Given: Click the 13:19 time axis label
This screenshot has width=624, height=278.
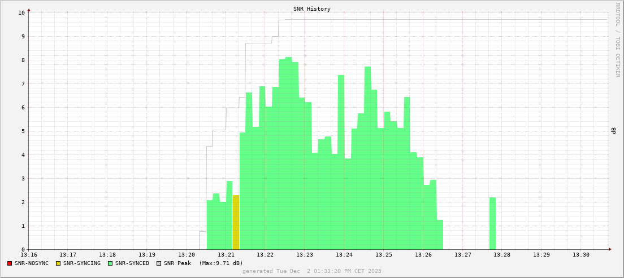Looking at the screenshot, I should (x=147, y=255).
